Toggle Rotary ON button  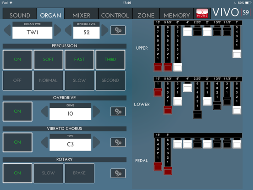pos(17,173)
